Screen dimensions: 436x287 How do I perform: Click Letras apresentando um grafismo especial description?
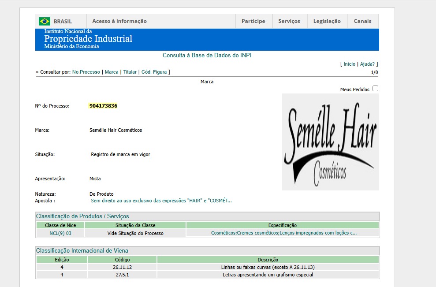point(268,275)
